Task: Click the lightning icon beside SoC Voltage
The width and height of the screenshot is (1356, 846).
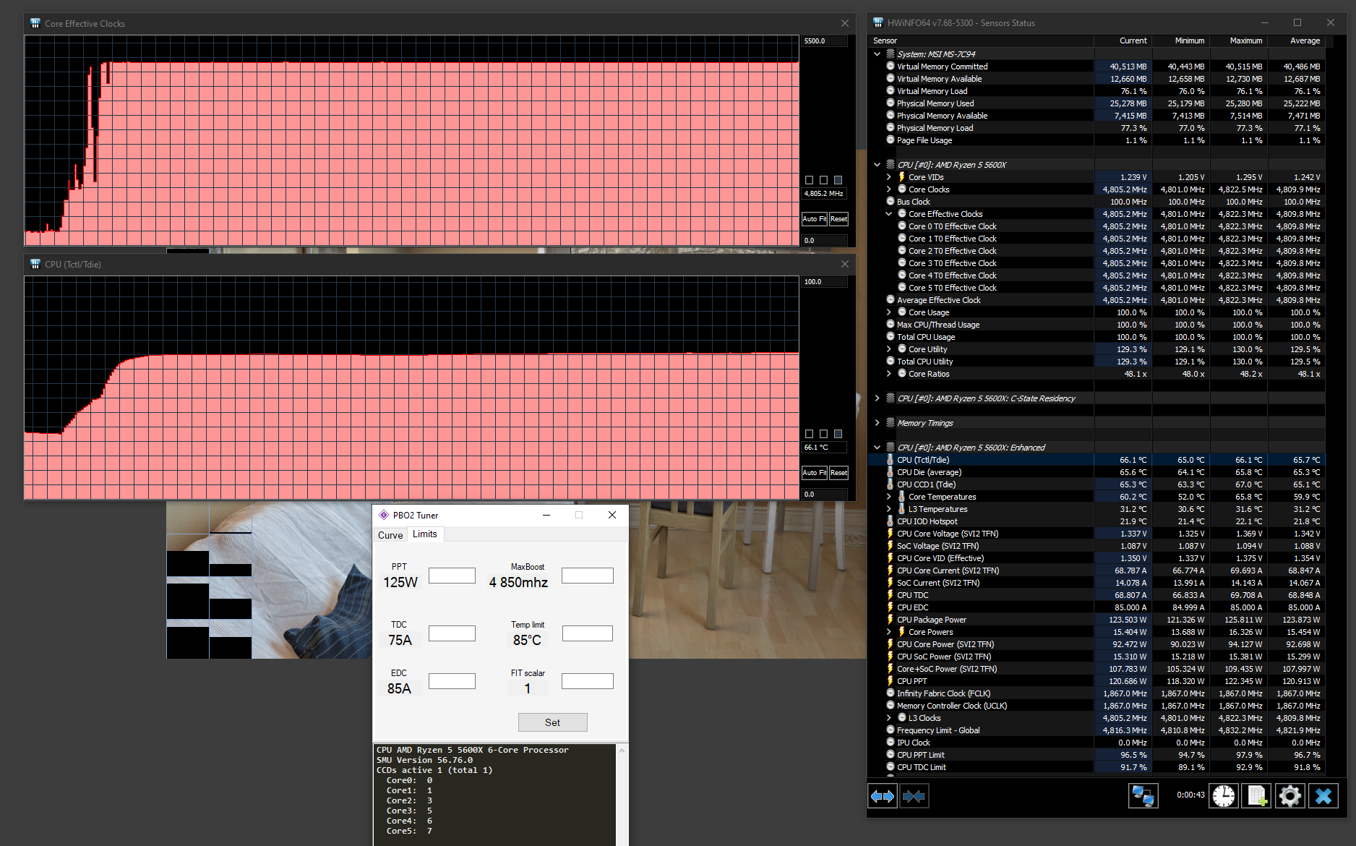Action: click(891, 546)
